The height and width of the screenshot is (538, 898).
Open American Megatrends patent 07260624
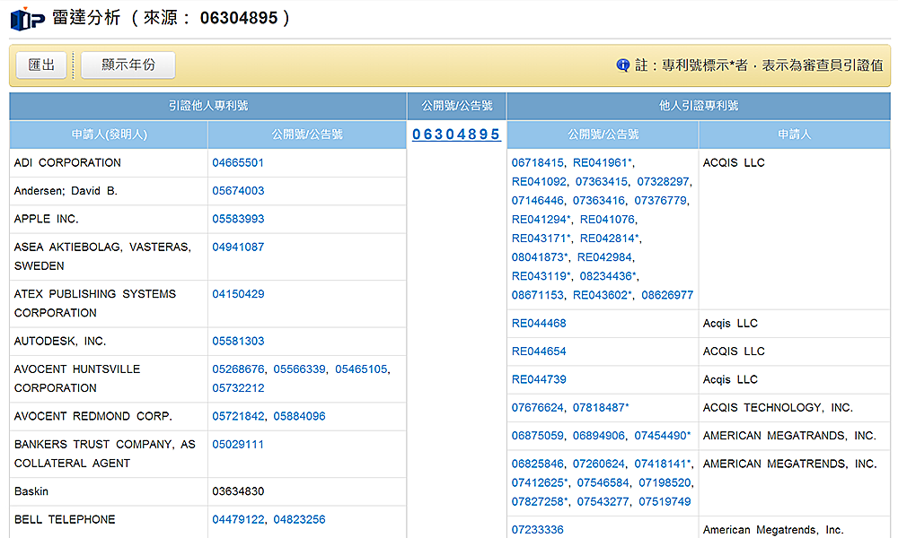click(599, 463)
